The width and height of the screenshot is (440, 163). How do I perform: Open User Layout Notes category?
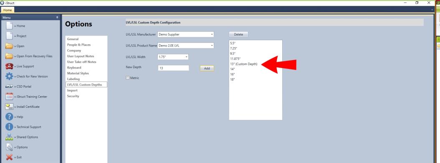[x=81, y=56]
